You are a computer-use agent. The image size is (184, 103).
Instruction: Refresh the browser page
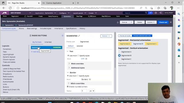(10, 8)
